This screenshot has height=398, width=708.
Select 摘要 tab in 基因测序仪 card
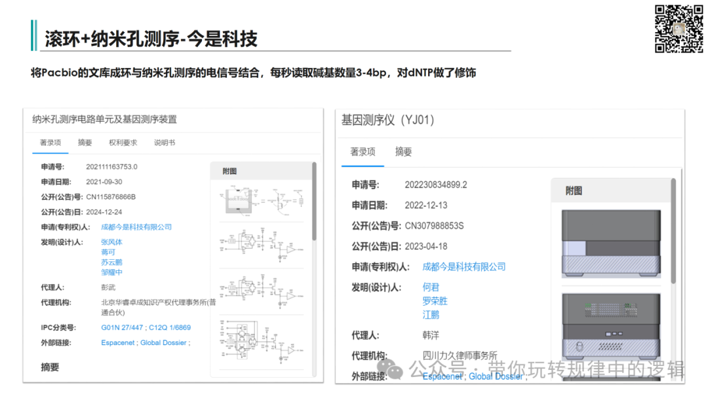tap(403, 152)
